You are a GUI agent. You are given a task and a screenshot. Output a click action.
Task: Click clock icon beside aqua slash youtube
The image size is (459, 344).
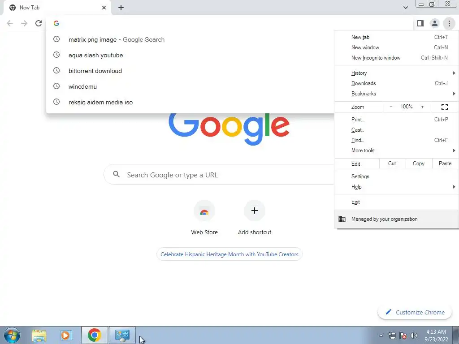point(56,55)
